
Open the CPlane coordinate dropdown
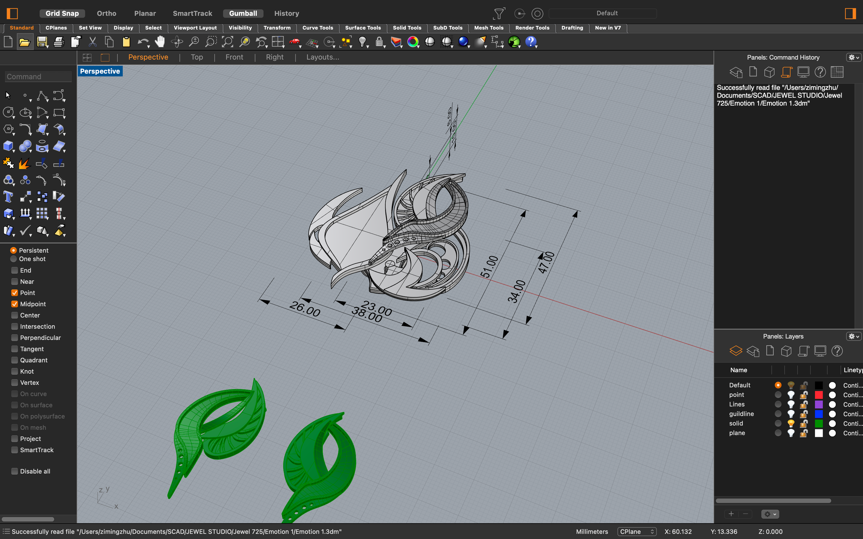pos(637,531)
